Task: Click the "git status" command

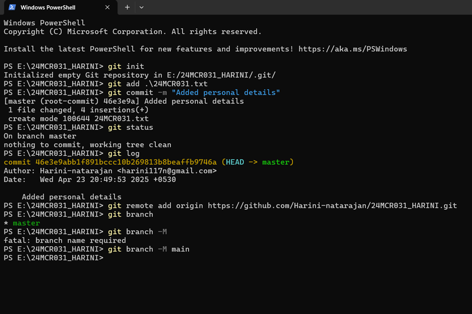Action: coord(131,127)
